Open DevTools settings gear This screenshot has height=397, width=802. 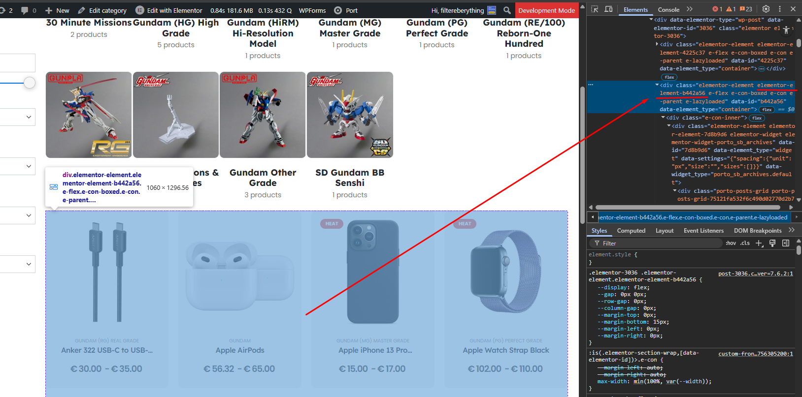pos(766,9)
